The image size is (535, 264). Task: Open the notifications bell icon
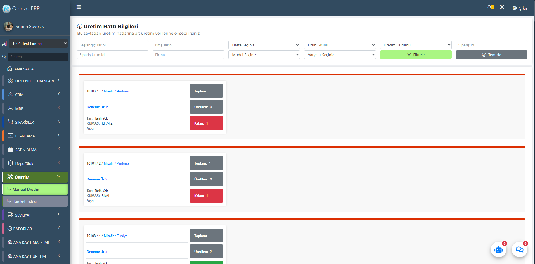tap(490, 7)
